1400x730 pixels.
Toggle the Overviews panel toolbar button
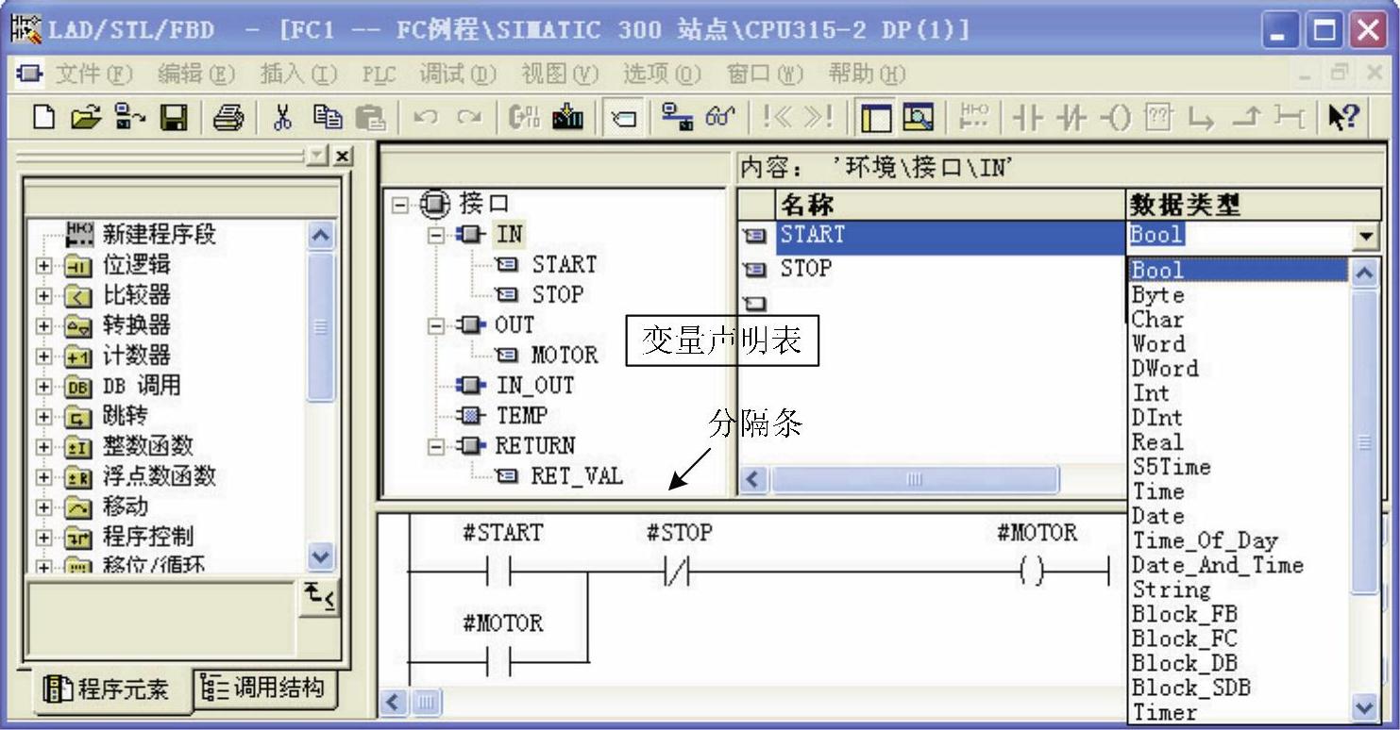pyautogui.click(x=875, y=117)
